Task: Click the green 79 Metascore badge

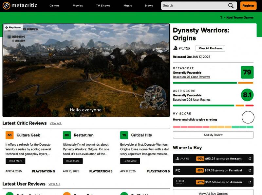Action: click(x=247, y=72)
